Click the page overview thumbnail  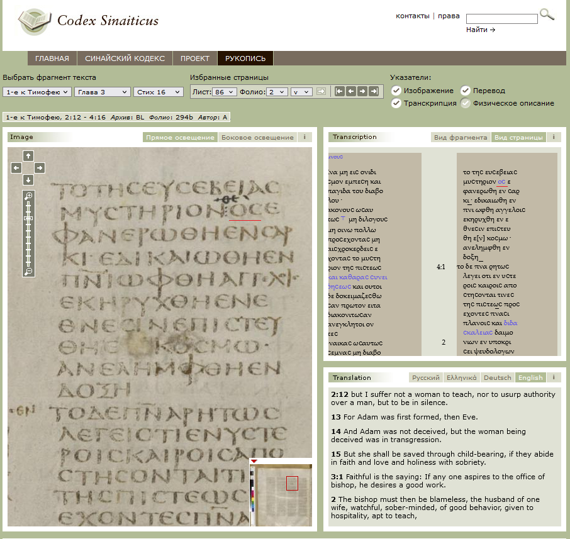(281, 491)
